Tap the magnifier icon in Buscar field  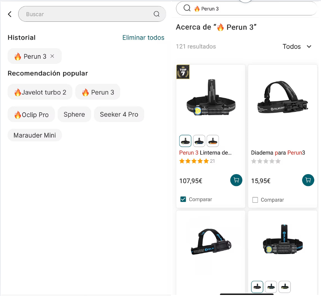(156, 14)
